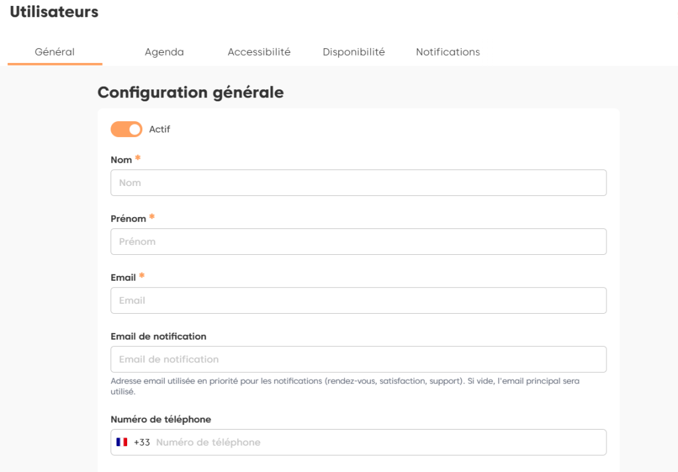Focus the Nom input field
Viewport: 678px width, 472px height.
point(358,183)
